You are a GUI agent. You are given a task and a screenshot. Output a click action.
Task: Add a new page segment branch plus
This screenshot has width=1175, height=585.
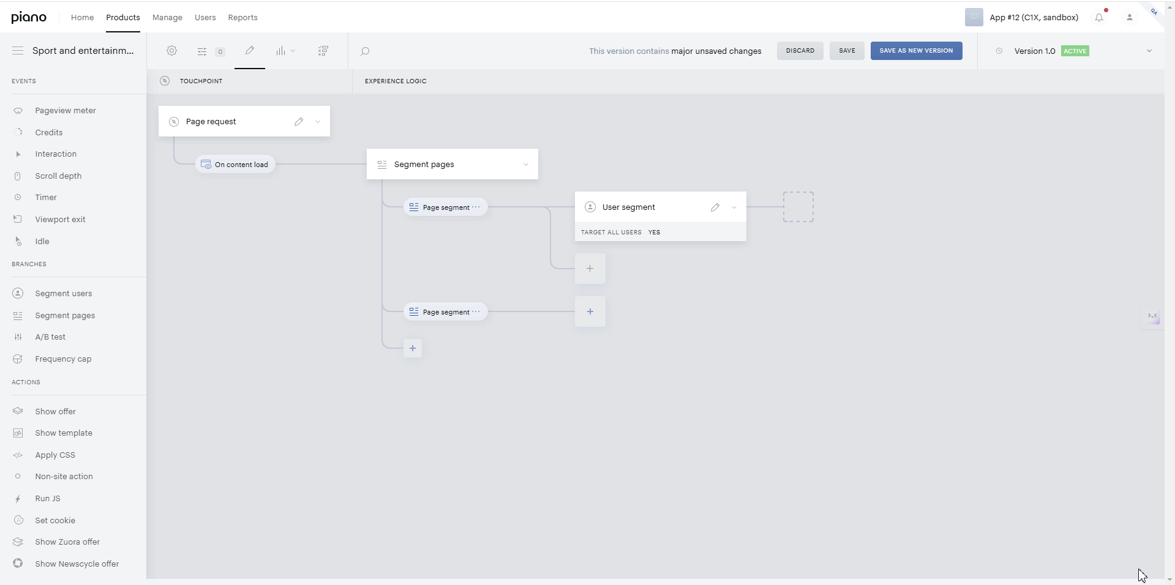tap(413, 348)
